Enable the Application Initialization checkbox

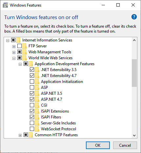tap(32, 82)
